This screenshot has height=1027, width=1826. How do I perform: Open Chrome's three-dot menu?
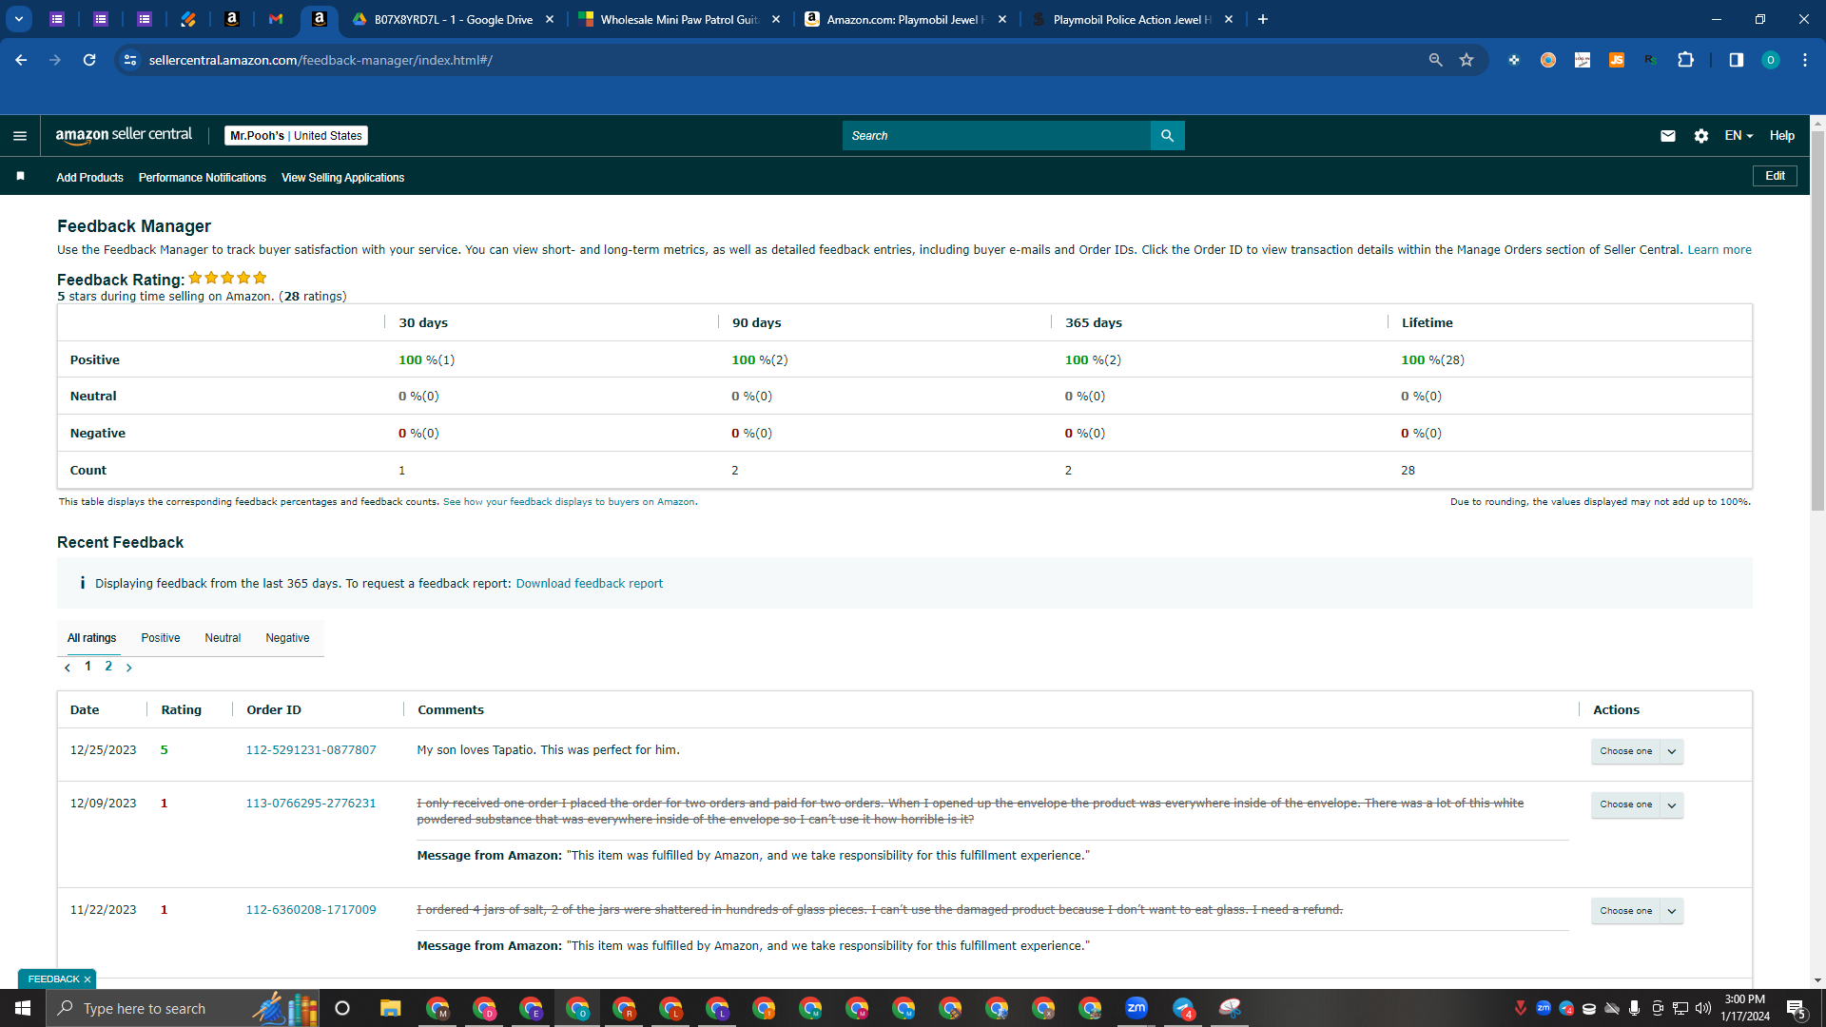point(1805,60)
